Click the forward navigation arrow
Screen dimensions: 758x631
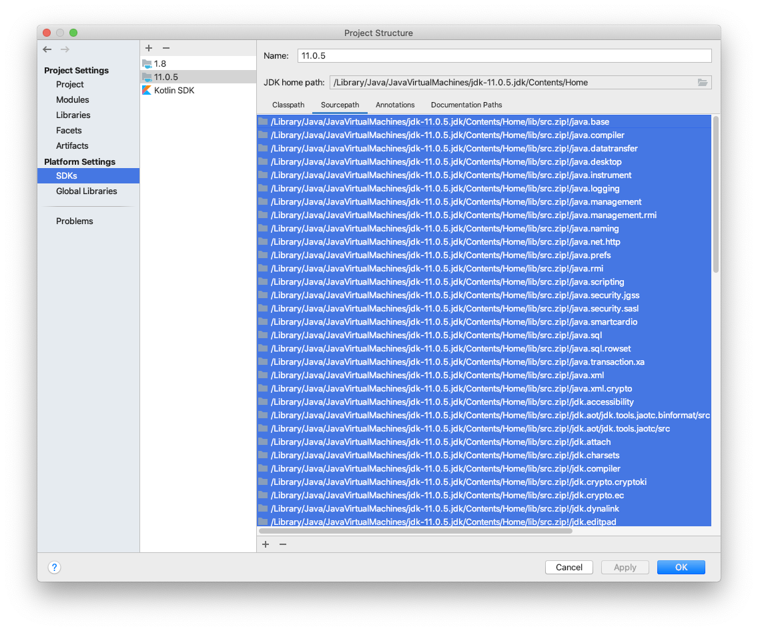click(x=65, y=49)
